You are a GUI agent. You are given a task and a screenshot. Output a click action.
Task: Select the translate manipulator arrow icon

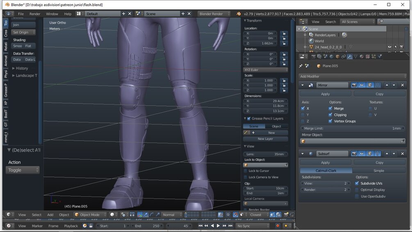(x=146, y=215)
